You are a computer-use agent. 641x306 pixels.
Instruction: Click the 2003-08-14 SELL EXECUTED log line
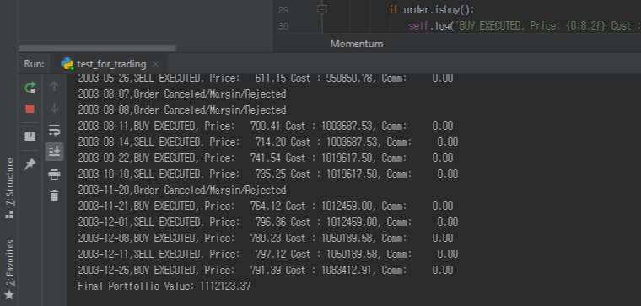[x=267, y=142]
